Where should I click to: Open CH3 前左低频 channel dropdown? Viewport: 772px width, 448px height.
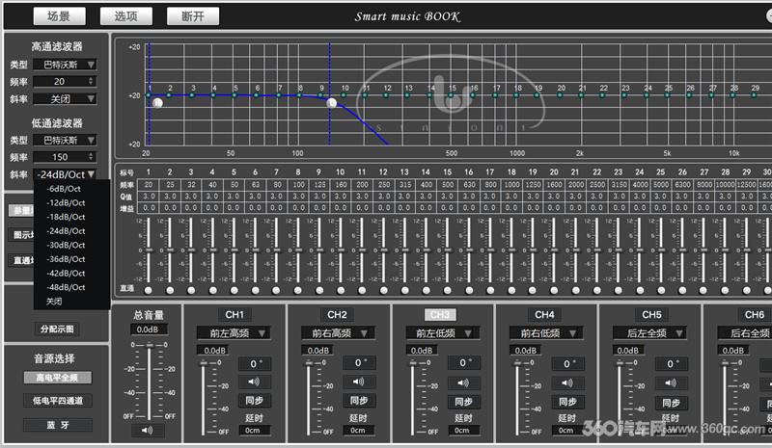(444, 333)
